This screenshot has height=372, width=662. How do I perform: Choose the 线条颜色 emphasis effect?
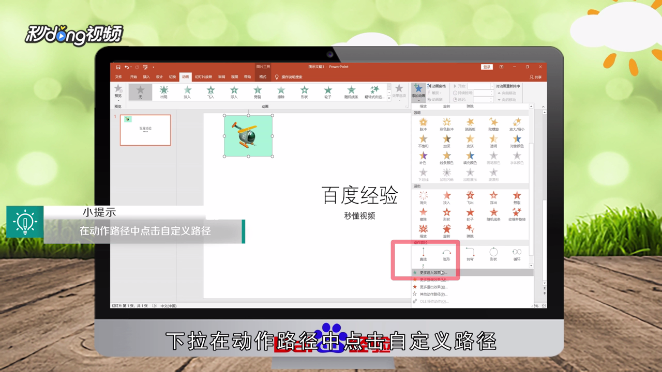[446, 158]
